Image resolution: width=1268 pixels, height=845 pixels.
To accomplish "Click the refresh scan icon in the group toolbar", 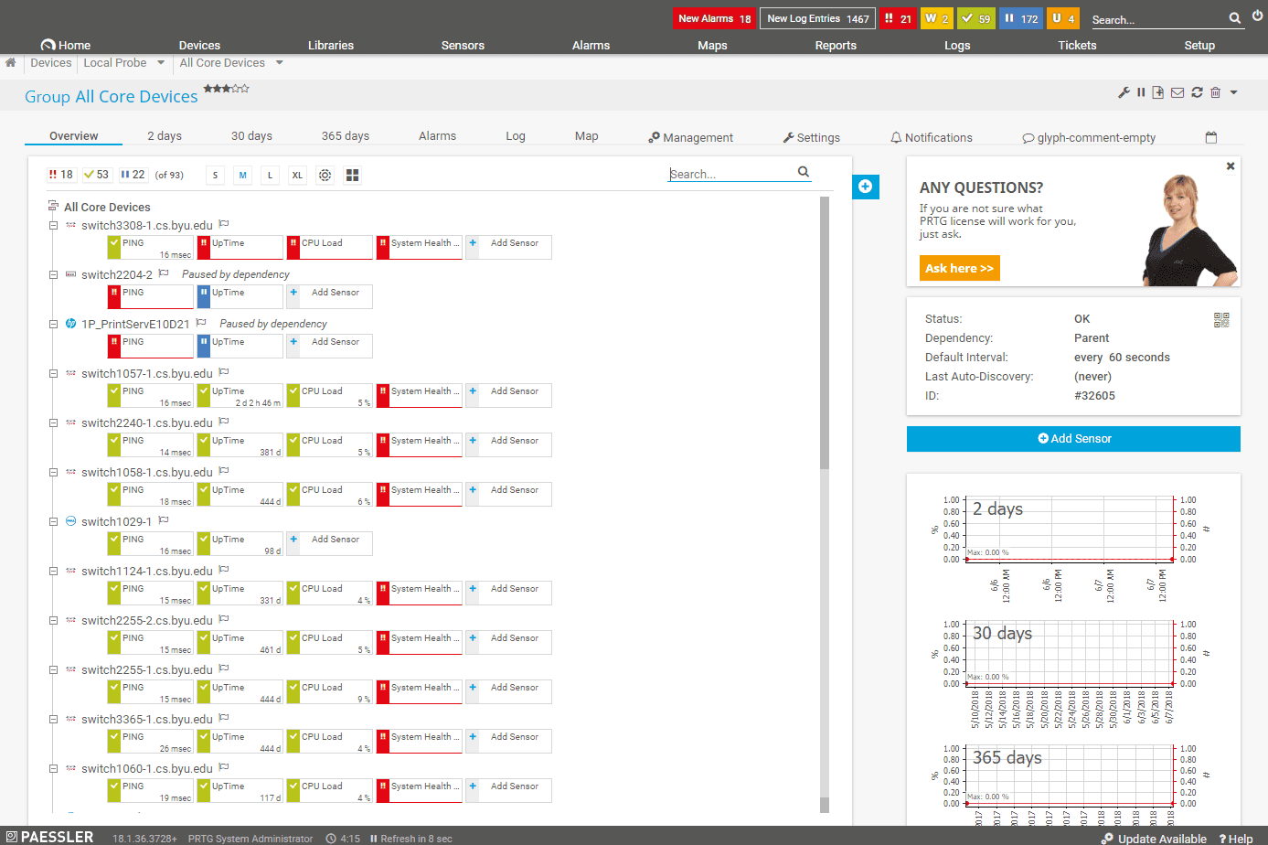I will tap(1197, 92).
